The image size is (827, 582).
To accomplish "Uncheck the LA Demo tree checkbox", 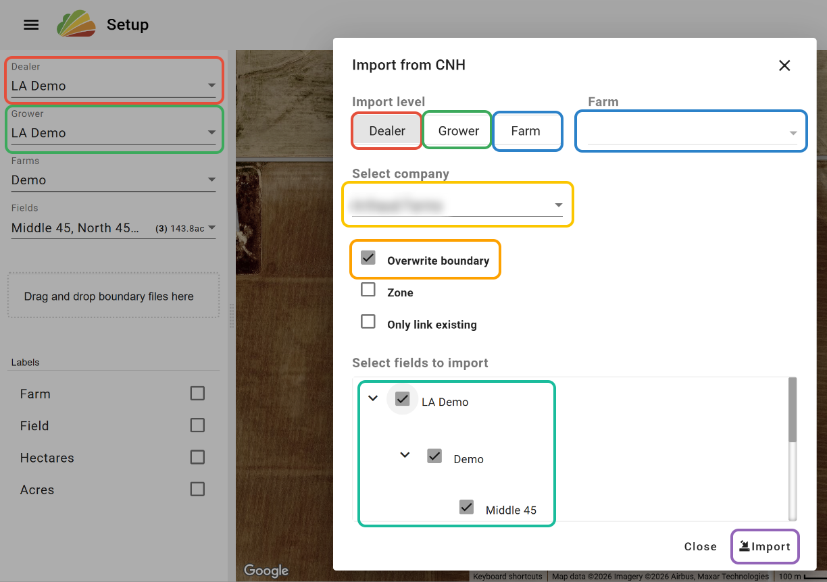I will click(x=403, y=398).
